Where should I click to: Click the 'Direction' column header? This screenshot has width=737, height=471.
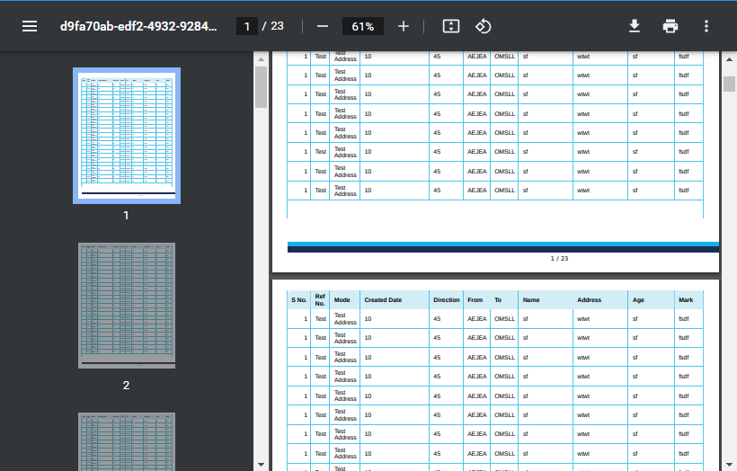[x=446, y=300]
